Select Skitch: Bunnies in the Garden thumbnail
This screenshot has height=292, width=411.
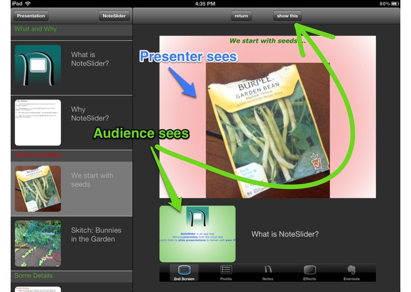(x=38, y=244)
